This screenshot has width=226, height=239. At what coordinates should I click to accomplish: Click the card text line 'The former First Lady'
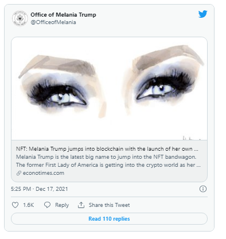(x=108, y=165)
